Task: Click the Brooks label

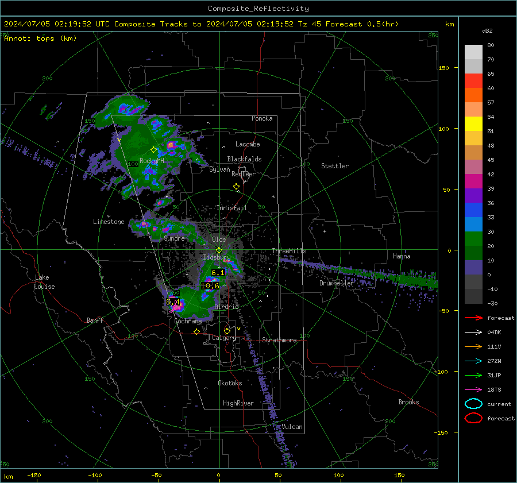Action: (408, 402)
